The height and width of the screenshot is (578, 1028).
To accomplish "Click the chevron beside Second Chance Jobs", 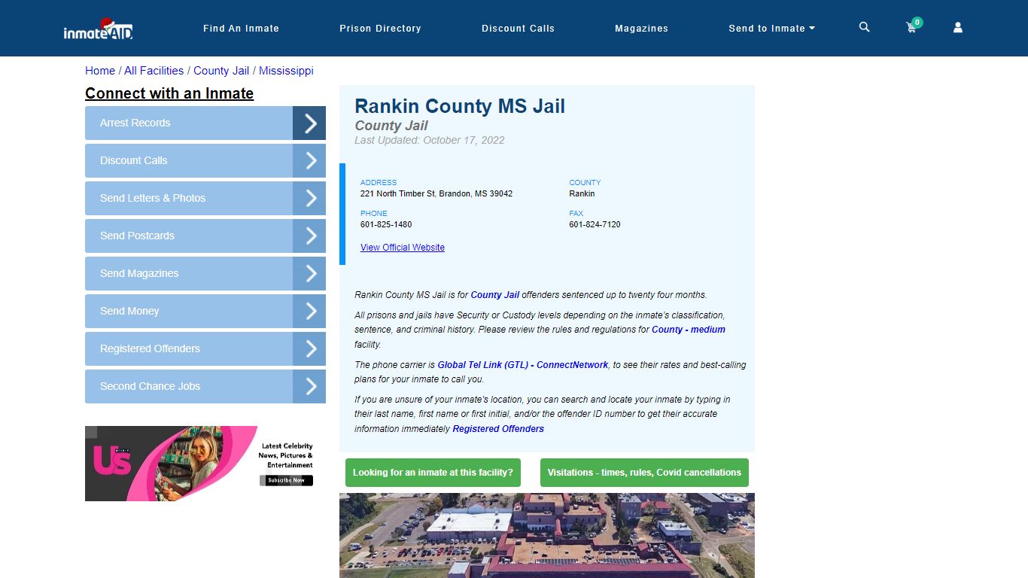I will tap(309, 386).
